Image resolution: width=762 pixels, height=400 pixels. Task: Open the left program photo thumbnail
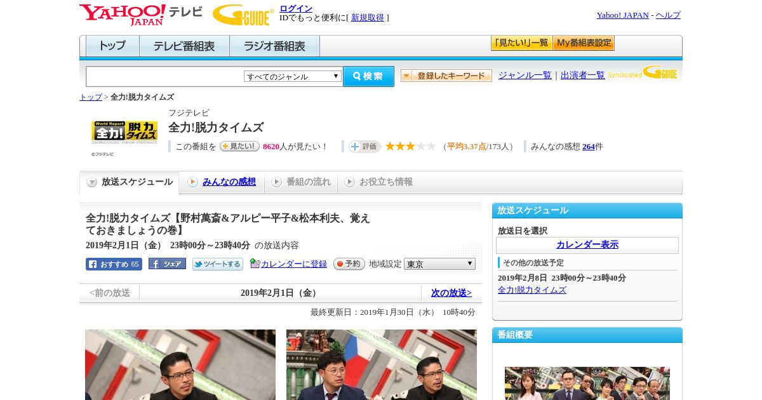(x=180, y=364)
